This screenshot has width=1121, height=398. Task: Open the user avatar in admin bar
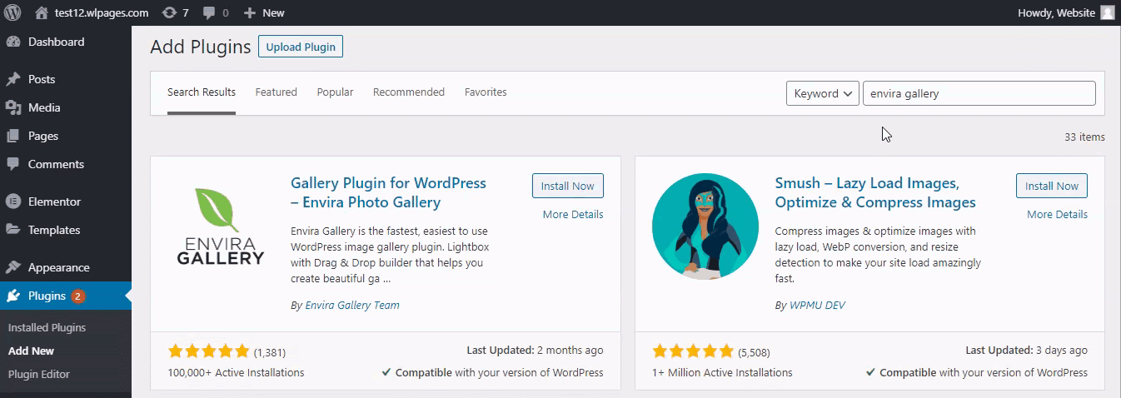coord(1107,12)
